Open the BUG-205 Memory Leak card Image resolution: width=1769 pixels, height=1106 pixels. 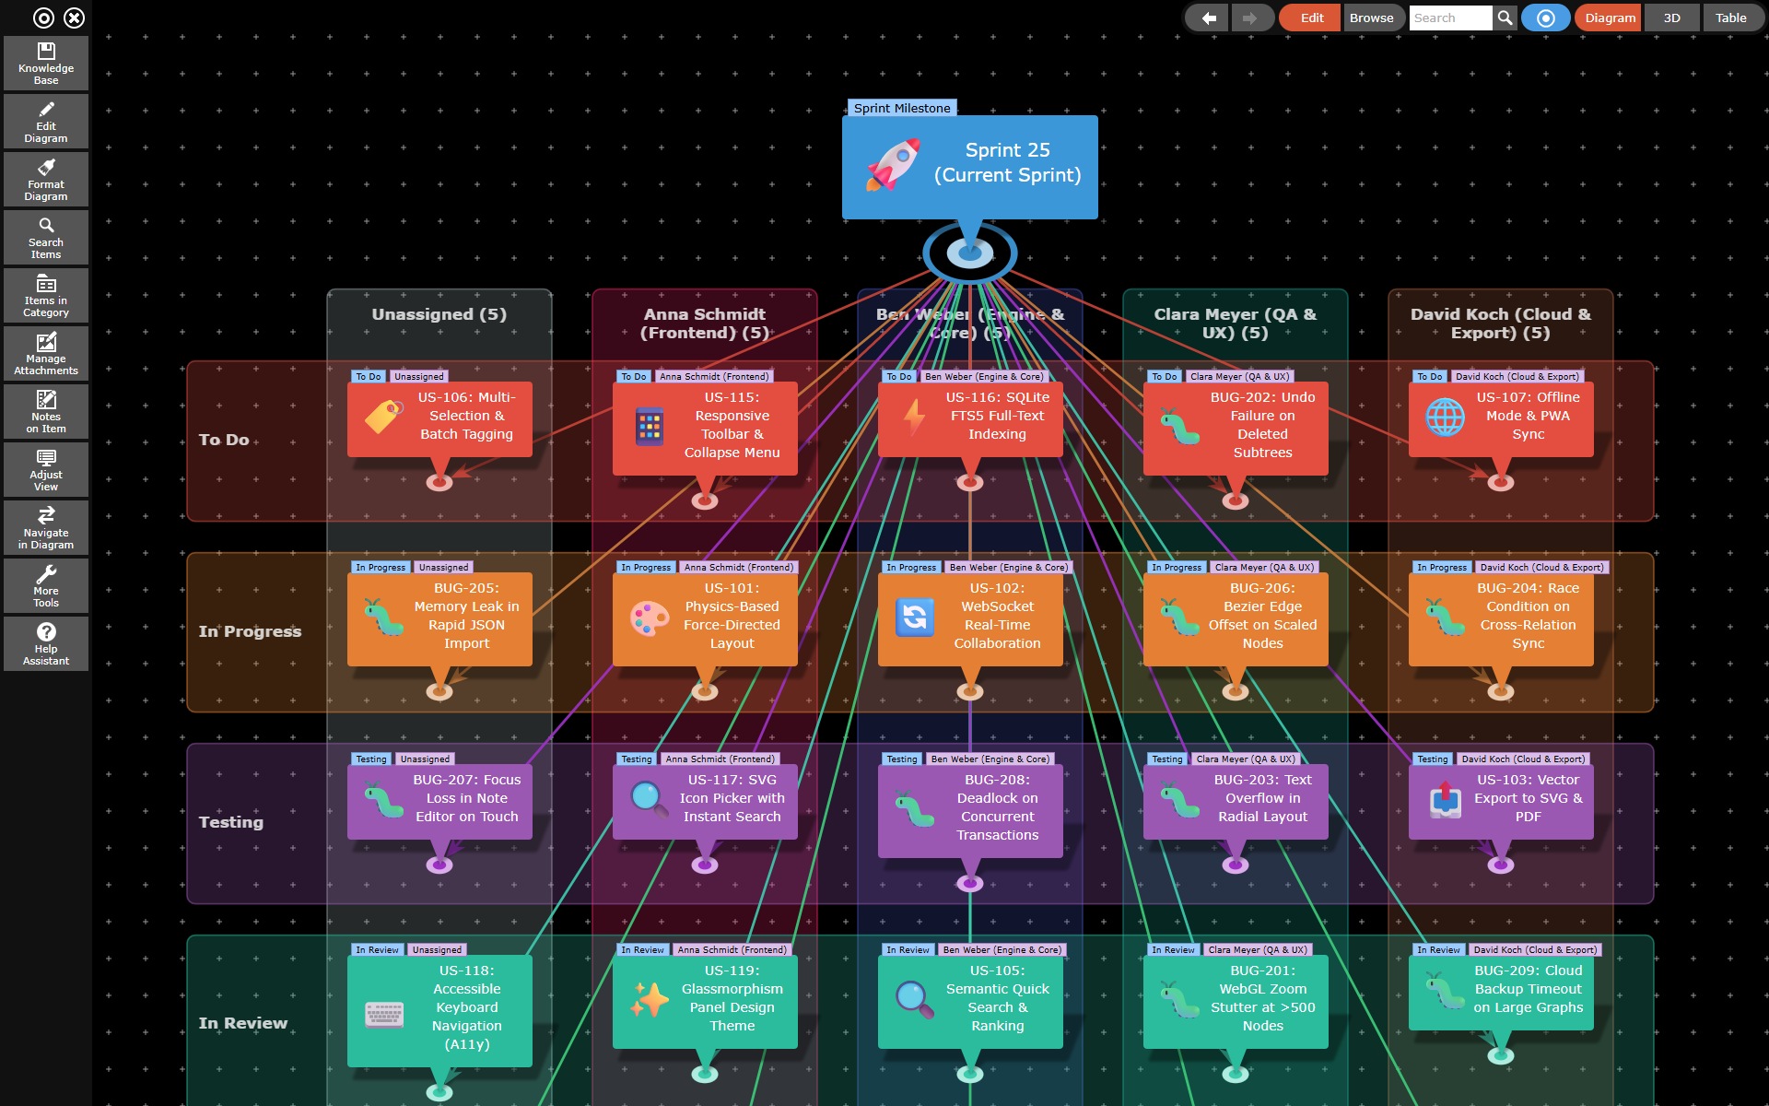pos(439,618)
